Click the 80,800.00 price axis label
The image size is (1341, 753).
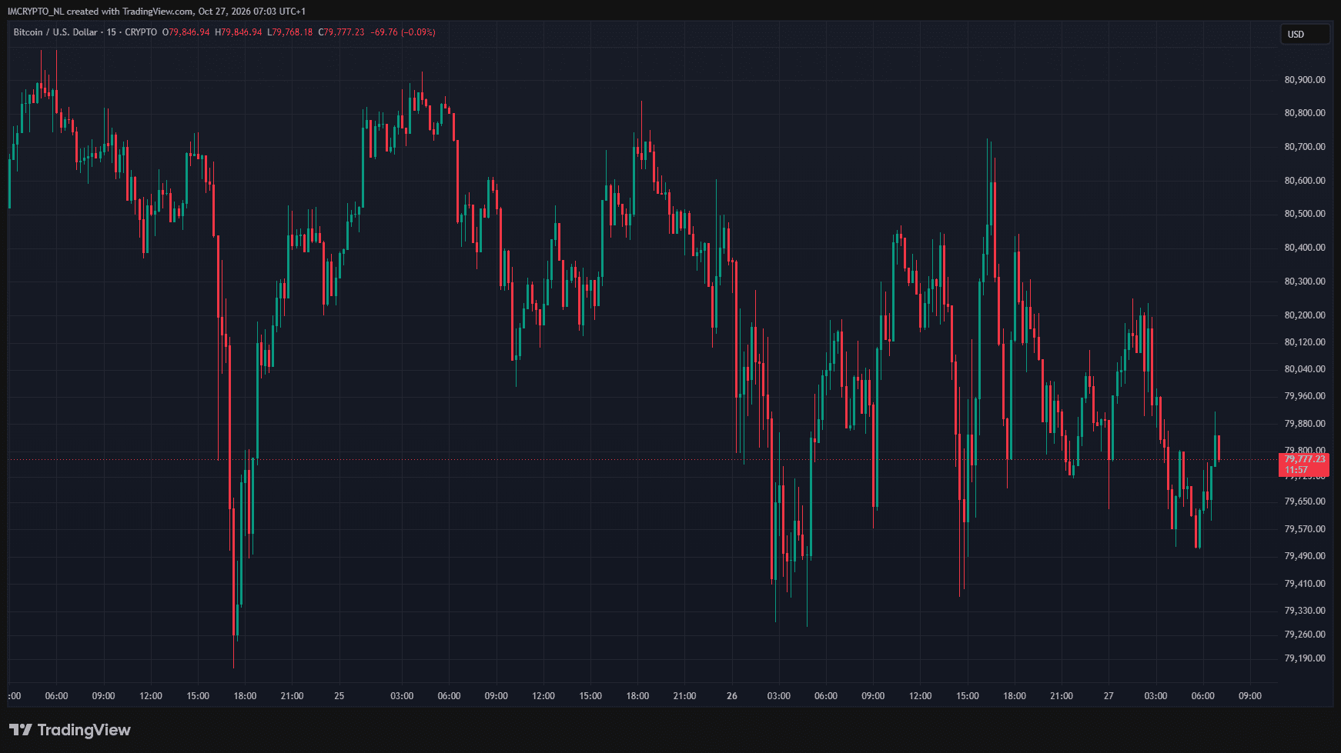pyautogui.click(x=1305, y=113)
